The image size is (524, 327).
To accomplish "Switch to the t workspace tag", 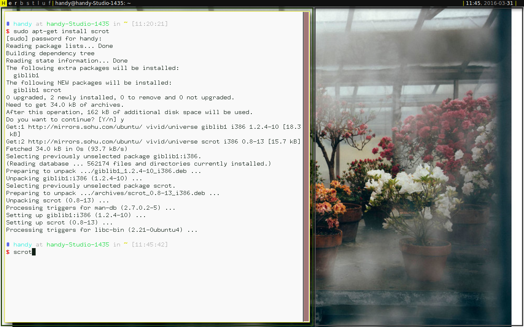I will coord(33,3).
